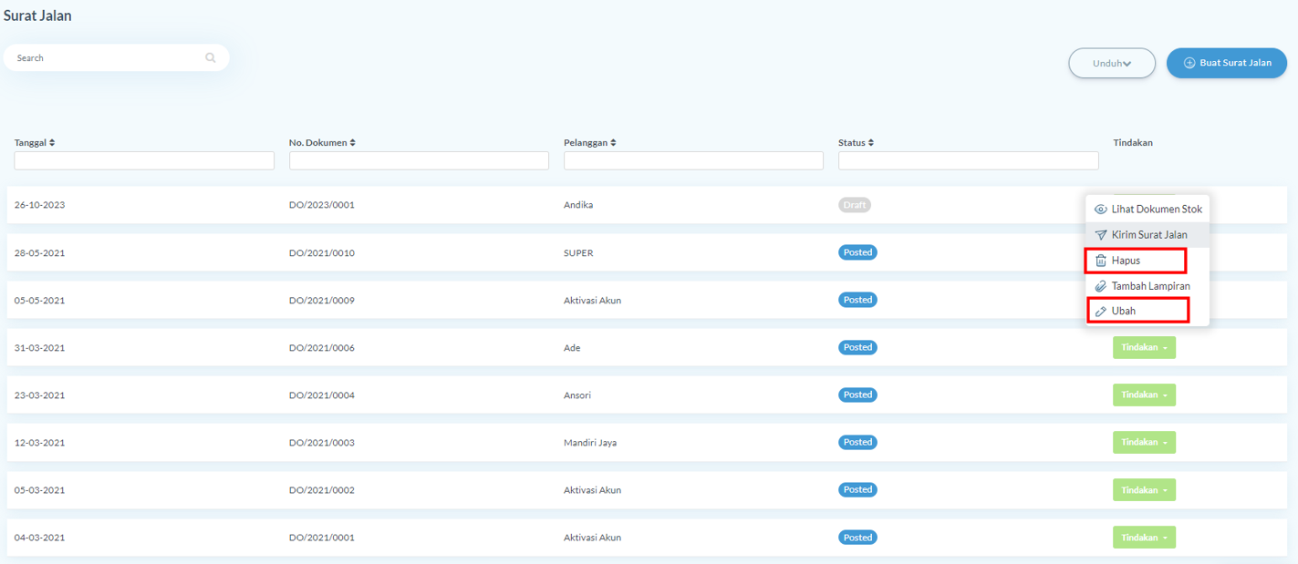Click customer name Andika

(x=578, y=205)
